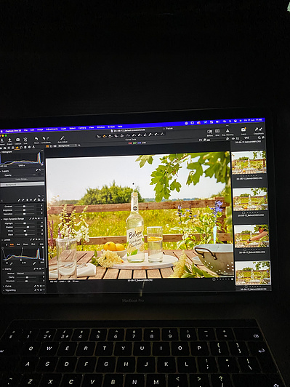
Task: Select the third browser thumbnail with arm
Action: tap(251, 236)
